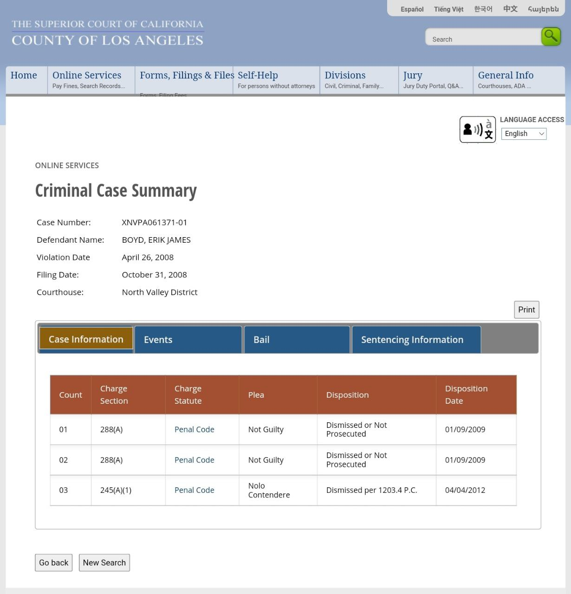Click the Plea column header
Image resolution: width=571 pixels, height=594 pixels.
(x=278, y=395)
